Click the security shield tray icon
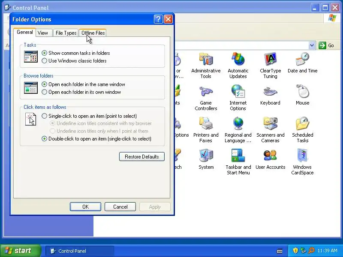The image size is (343, 257). click(x=295, y=251)
